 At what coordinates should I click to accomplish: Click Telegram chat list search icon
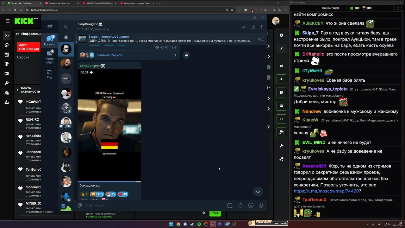[66, 27]
